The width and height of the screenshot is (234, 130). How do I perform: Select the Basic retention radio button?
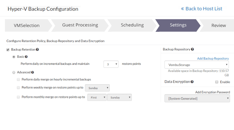point(14,57)
